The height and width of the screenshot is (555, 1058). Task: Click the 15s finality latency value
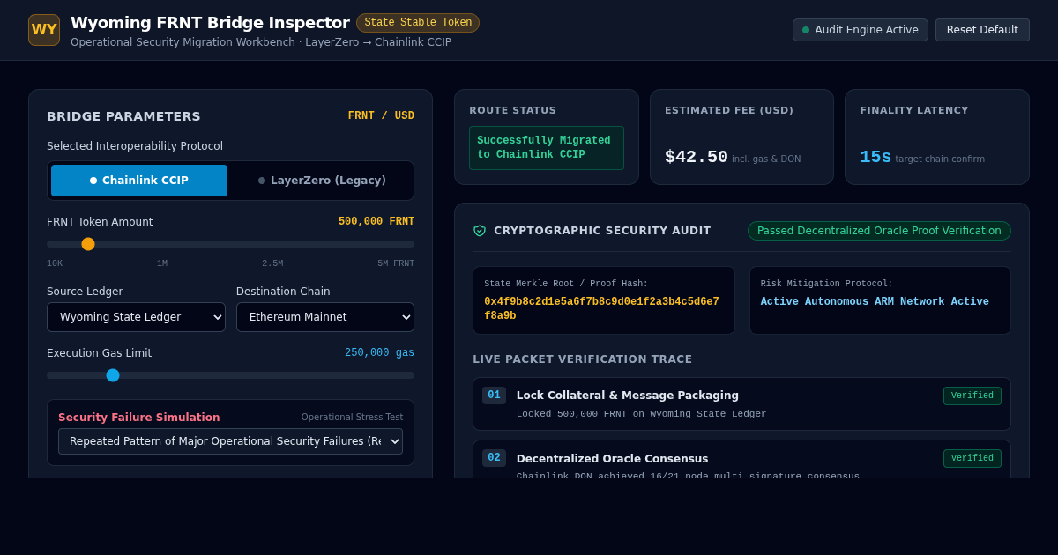tap(875, 157)
